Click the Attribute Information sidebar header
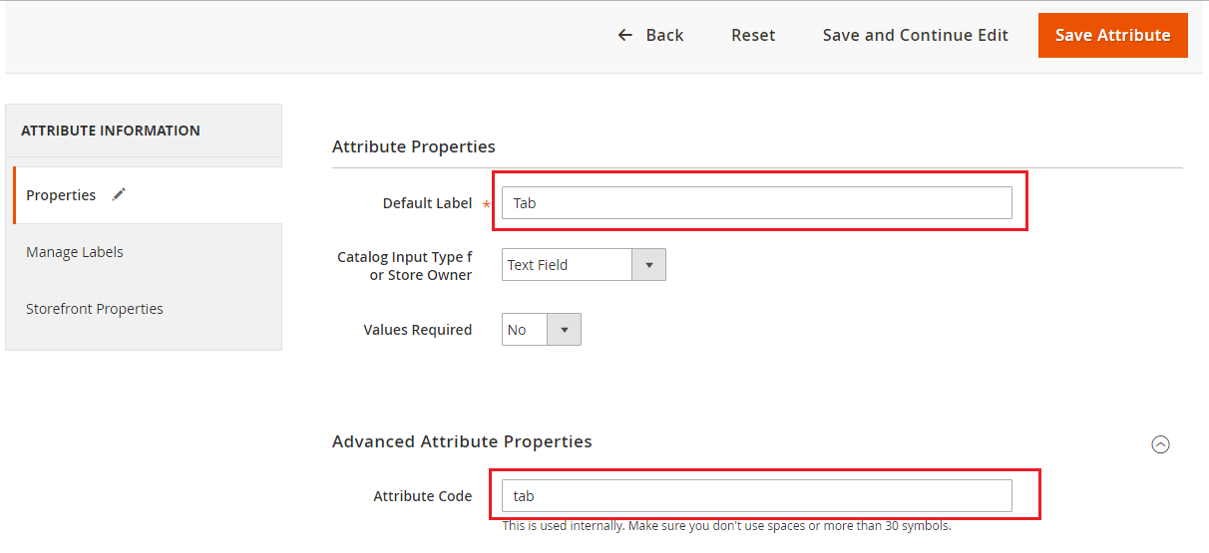1209x553 pixels. [111, 131]
